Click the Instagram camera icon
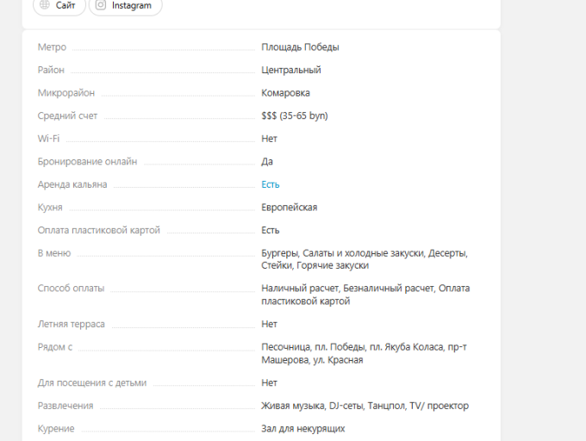Screen dimensions: 586x441 tap(101, 5)
